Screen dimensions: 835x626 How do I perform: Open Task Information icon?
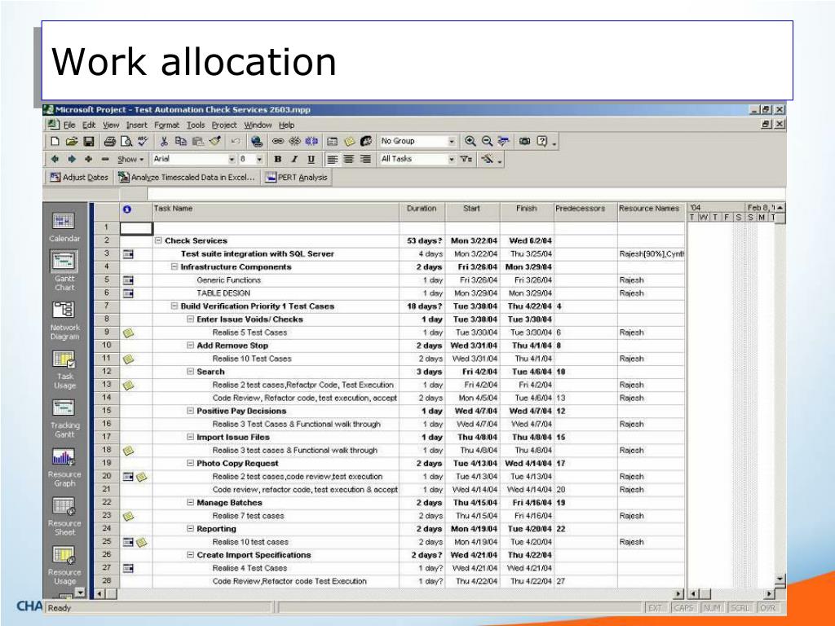point(333,142)
